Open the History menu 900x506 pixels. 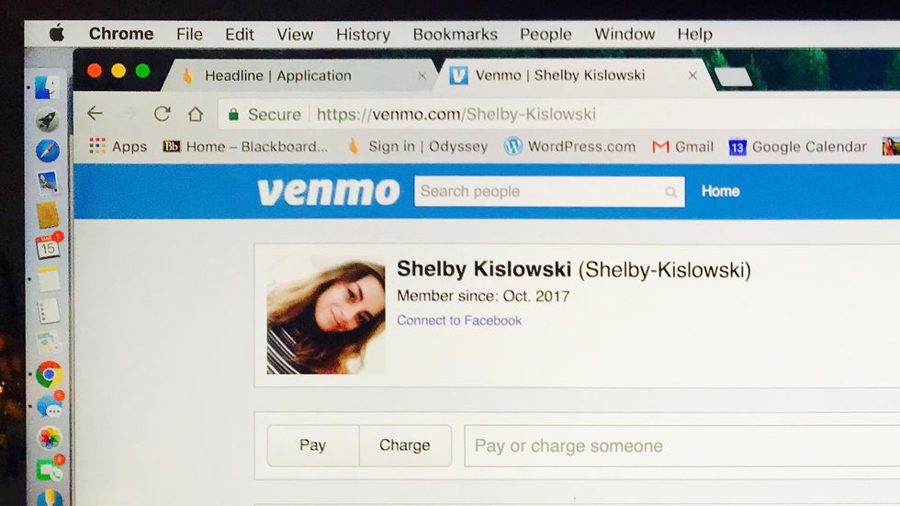pos(363,34)
